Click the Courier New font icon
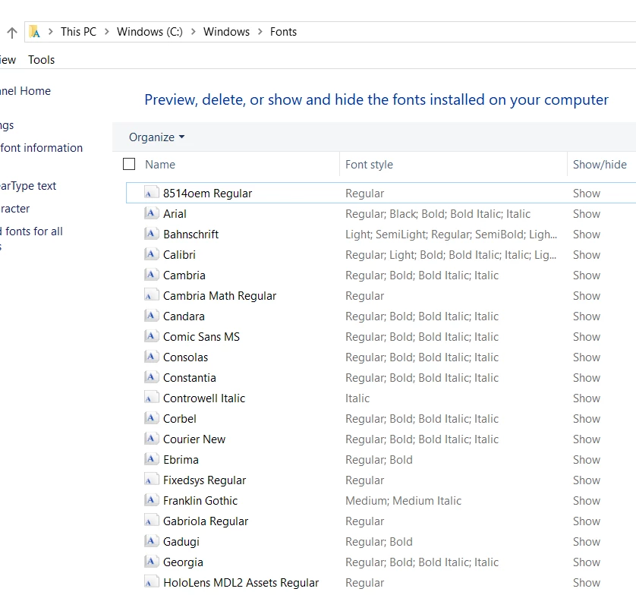Screen dimensions: 636x595 (151, 439)
